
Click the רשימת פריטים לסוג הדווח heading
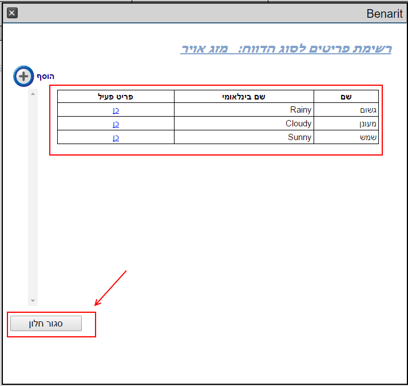tap(286, 49)
